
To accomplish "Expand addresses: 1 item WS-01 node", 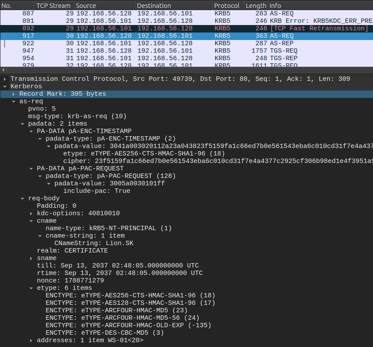I will (x=31, y=340).
